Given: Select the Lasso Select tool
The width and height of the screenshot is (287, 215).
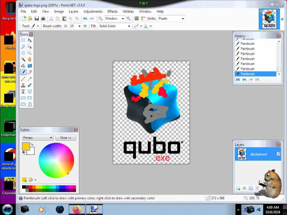Looking at the screenshot, I should point(23,47).
